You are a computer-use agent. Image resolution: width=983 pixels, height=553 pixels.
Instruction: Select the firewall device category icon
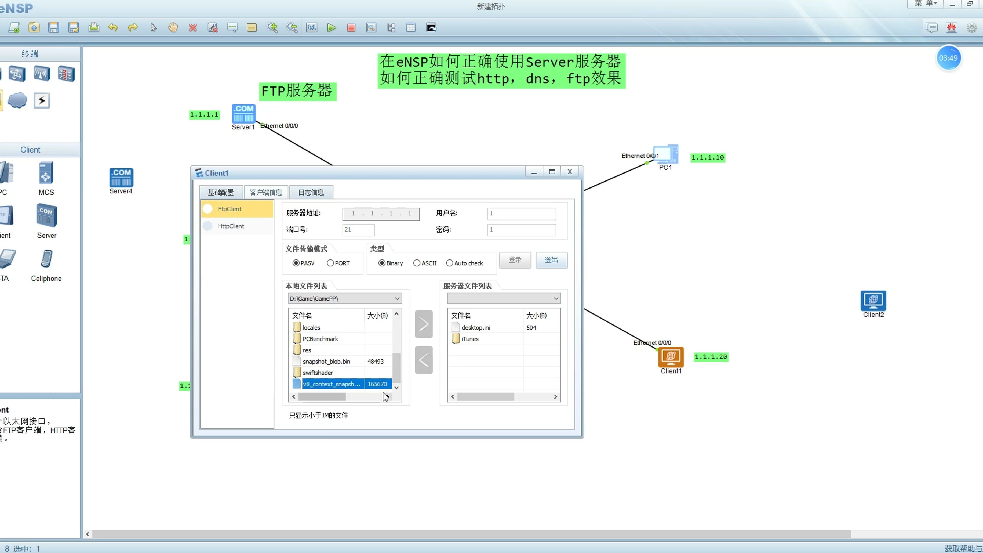pos(66,73)
